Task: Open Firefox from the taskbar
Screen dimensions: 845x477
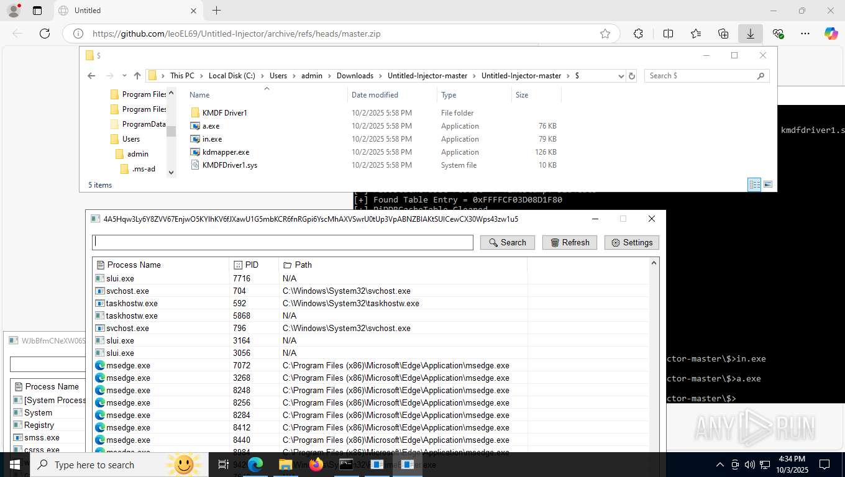Action: 316,465
